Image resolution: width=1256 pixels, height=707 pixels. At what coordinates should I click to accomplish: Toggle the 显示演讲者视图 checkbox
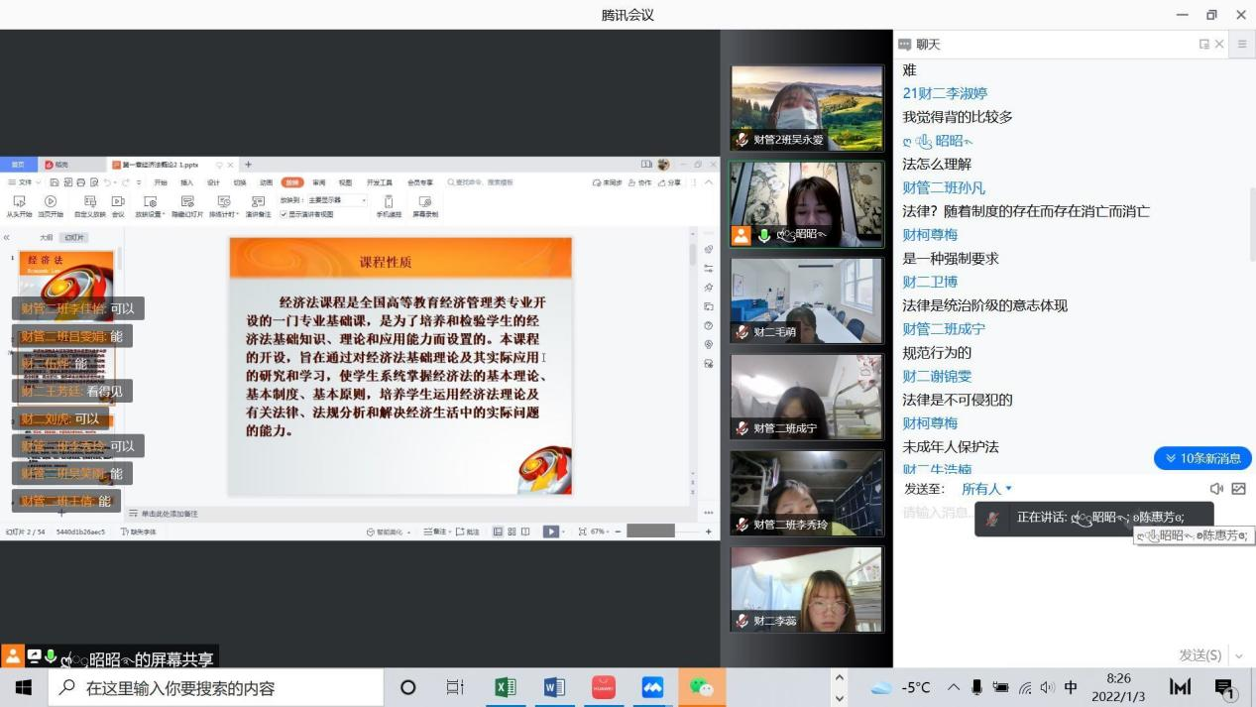coord(284,214)
